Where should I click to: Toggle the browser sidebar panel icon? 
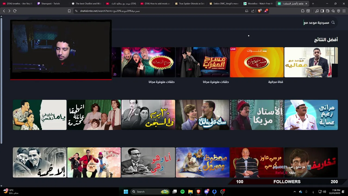pos(322,11)
